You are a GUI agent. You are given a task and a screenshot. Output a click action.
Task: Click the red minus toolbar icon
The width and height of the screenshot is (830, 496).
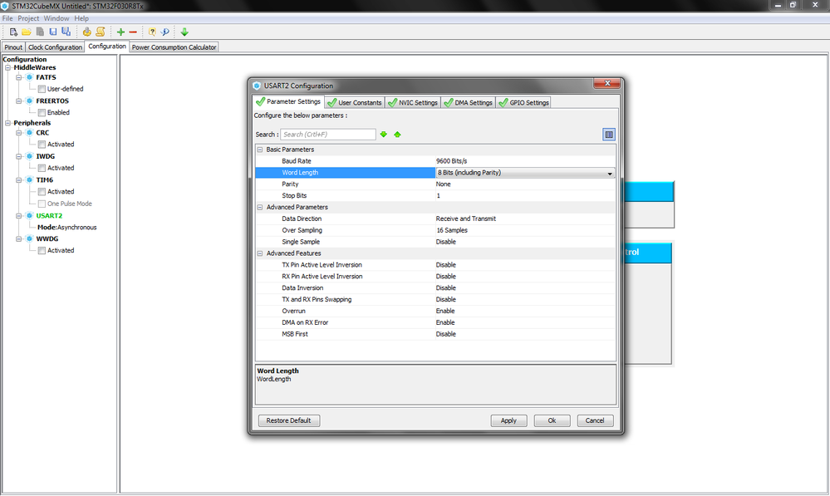(x=133, y=32)
